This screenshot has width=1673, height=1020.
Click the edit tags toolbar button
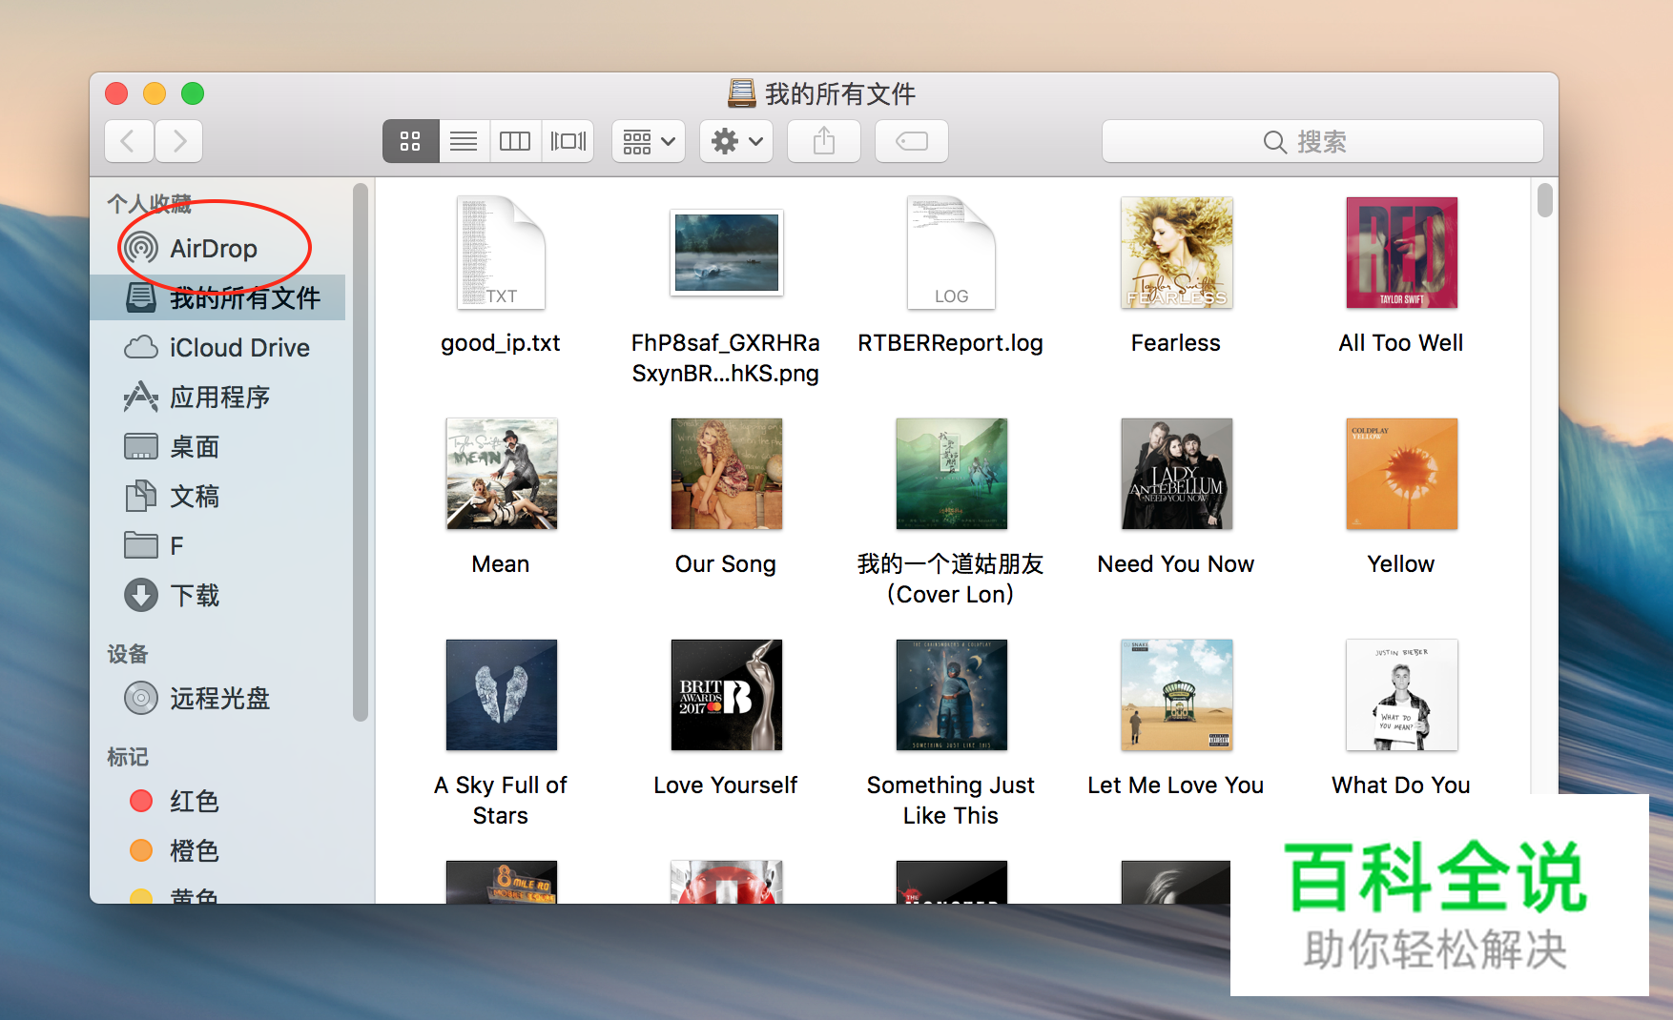(912, 141)
